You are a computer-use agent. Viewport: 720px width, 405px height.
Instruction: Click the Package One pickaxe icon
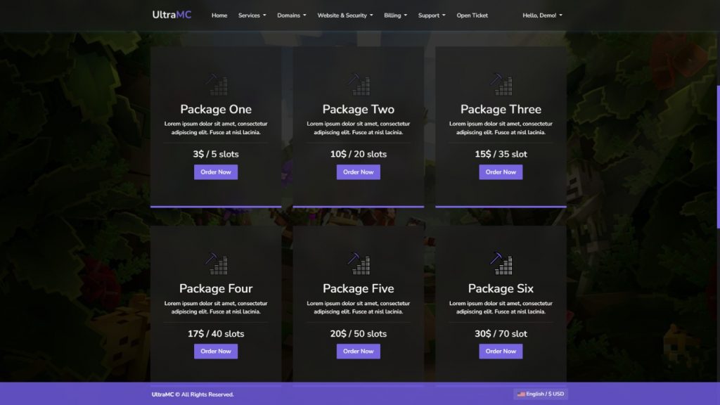coord(216,84)
